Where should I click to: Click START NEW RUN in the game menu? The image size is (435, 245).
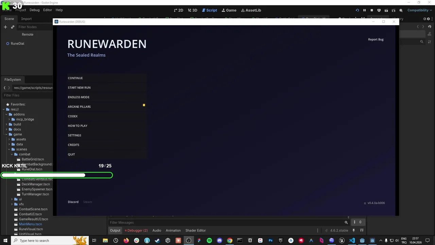click(x=107, y=87)
